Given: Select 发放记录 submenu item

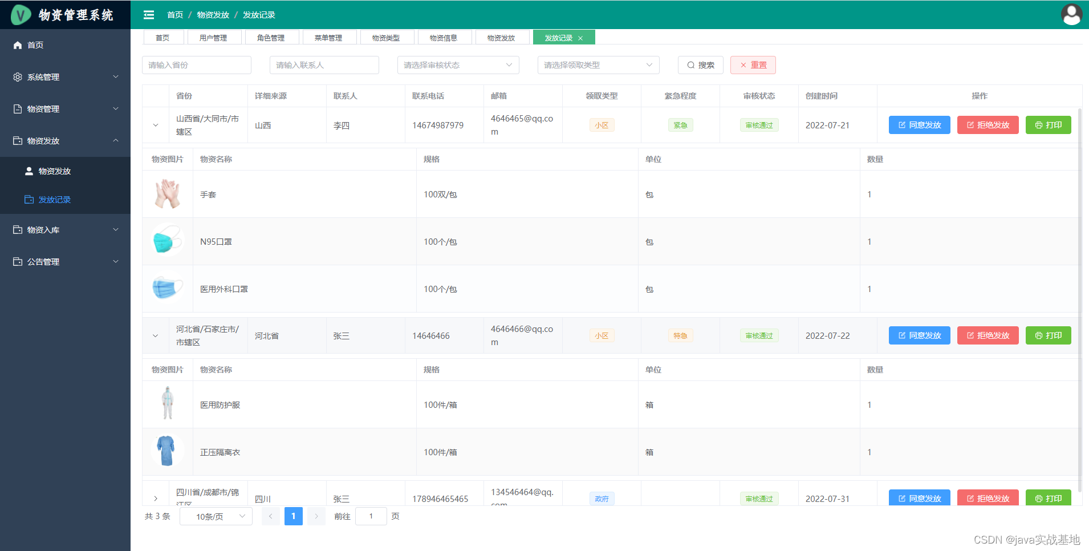Looking at the screenshot, I should coord(65,200).
